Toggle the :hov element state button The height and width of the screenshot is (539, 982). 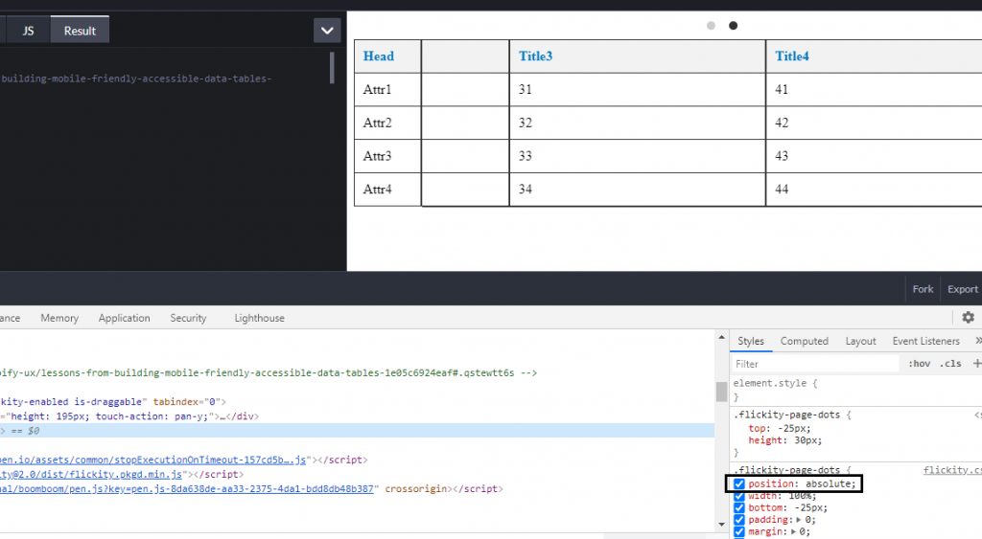(x=919, y=363)
